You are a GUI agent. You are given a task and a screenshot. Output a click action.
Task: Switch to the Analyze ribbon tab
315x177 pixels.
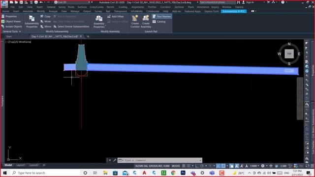tap(53, 11)
